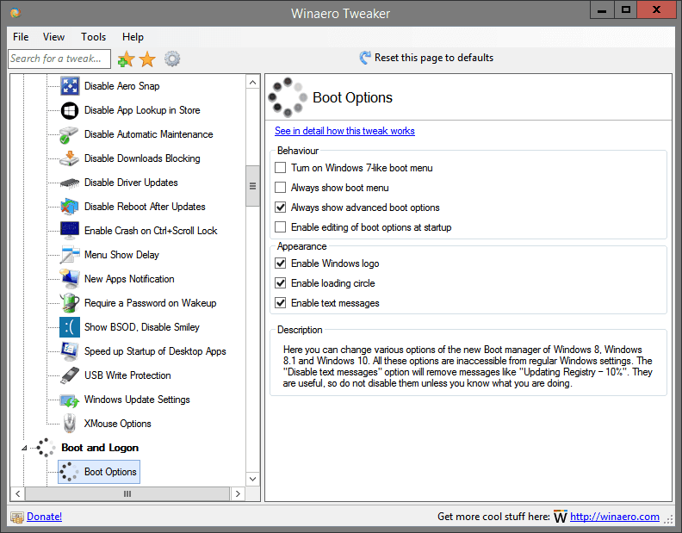Select Disable Automatic Maintenance tree item
This screenshot has height=533, width=682.
click(x=149, y=134)
